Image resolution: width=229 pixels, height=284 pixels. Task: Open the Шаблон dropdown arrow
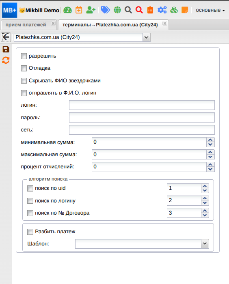tap(205, 244)
